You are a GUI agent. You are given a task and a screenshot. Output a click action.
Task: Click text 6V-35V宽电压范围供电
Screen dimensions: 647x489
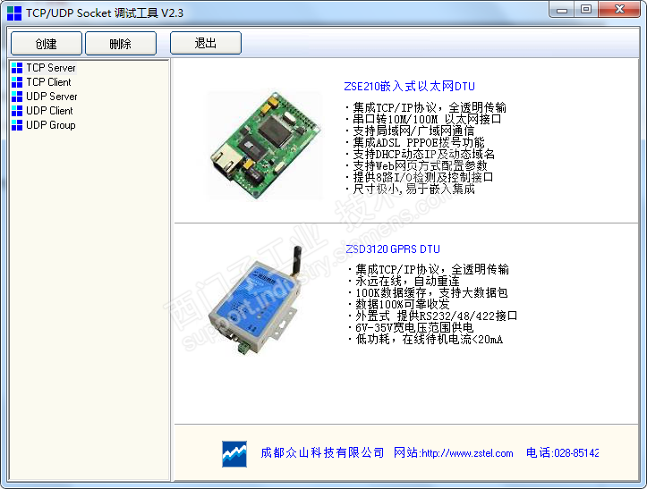pos(414,328)
